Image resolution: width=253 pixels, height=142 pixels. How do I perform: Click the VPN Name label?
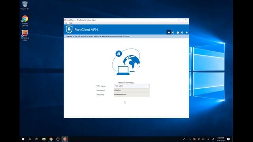pos(101,86)
